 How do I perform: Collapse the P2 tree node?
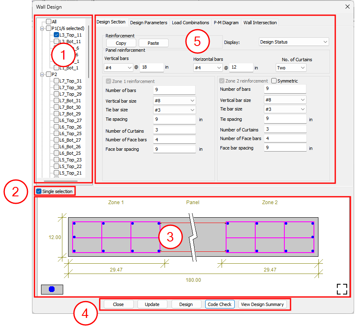(x=42, y=74)
